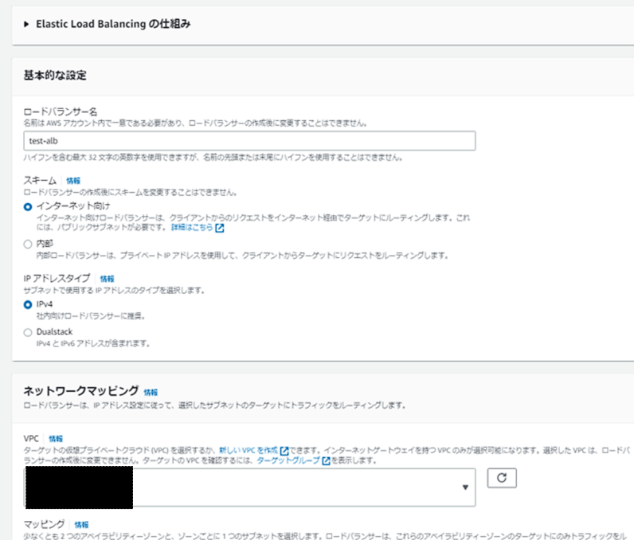Open 情報 link next to IP アドレスタイプ

pyautogui.click(x=107, y=279)
